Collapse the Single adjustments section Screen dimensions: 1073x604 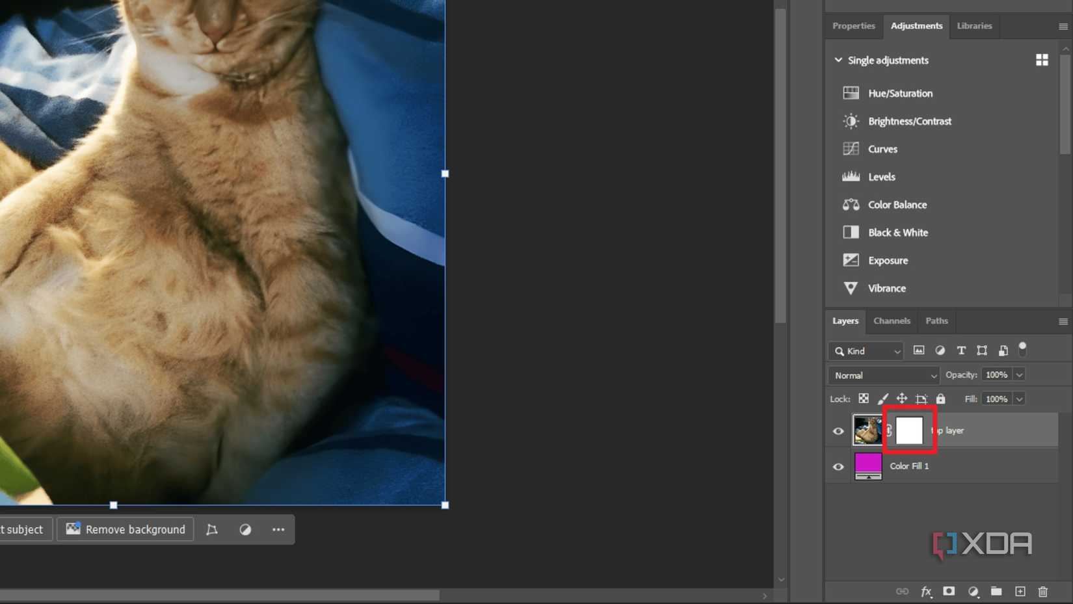pyautogui.click(x=838, y=60)
